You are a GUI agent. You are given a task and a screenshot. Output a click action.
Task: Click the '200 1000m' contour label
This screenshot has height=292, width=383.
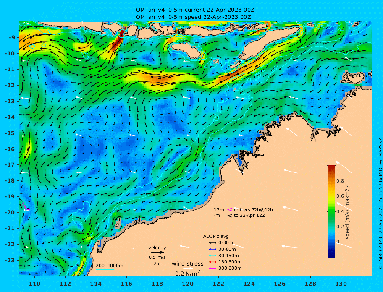click(110, 266)
